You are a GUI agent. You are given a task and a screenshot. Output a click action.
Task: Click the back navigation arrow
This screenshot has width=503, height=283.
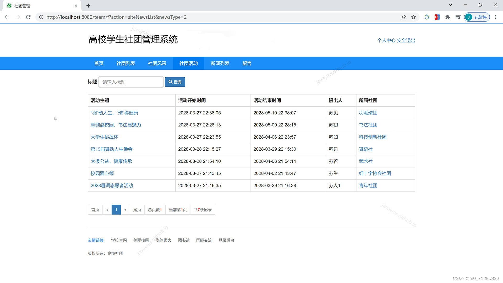tap(7, 17)
